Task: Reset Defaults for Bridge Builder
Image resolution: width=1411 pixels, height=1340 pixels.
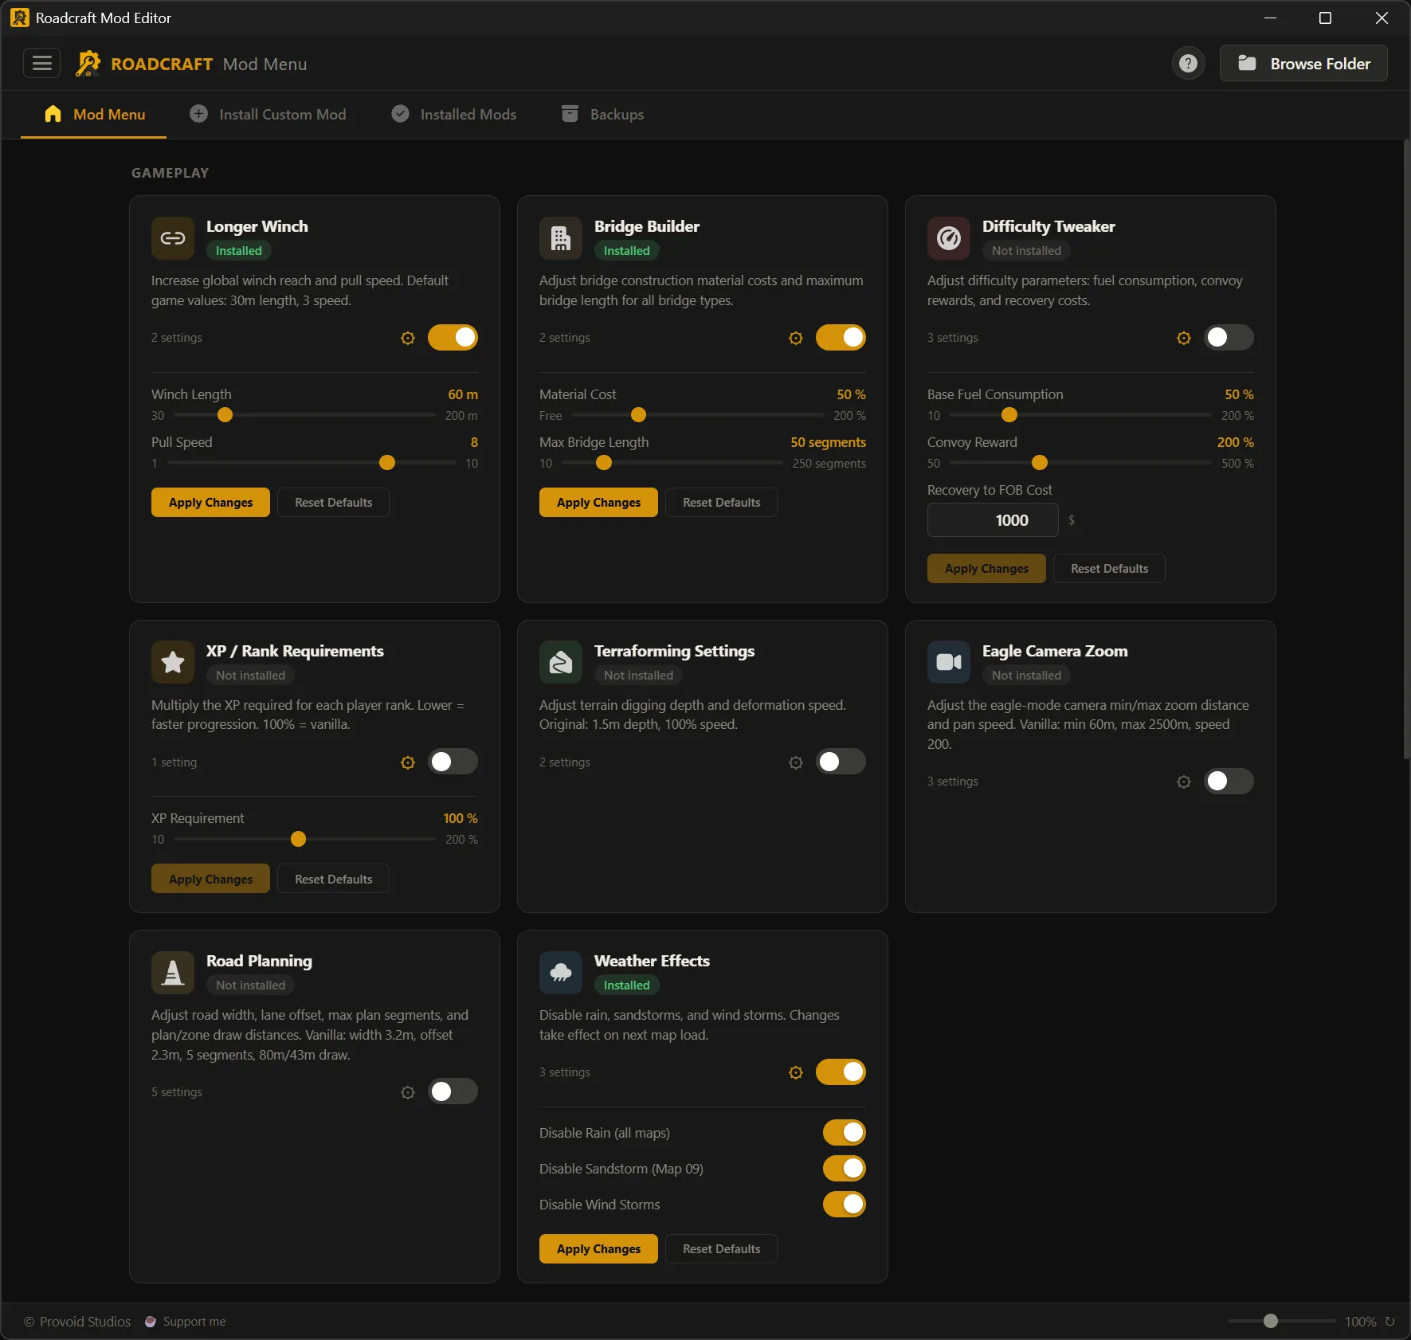Action: pyautogui.click(x=721, y=503)
